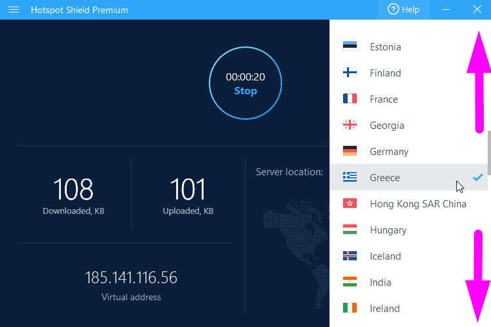
Task: Choose France from the country list
Action: coord(409,99)
